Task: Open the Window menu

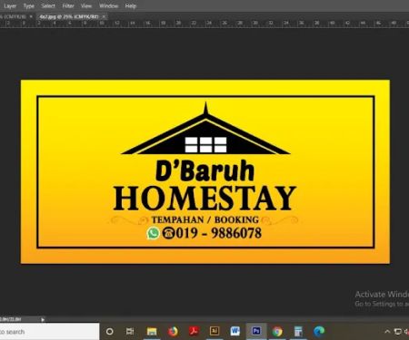Action: (x=108, y=5)
